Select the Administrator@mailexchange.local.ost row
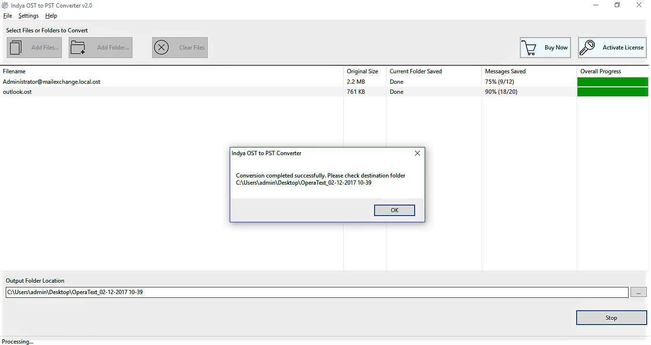Screen dimensions: 651x345 click(x=324, y=82)
